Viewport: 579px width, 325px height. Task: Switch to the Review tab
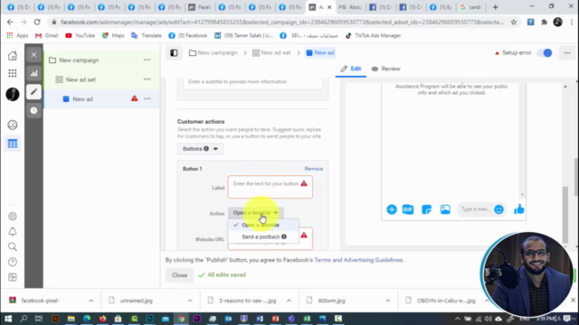tap(386, 69)
